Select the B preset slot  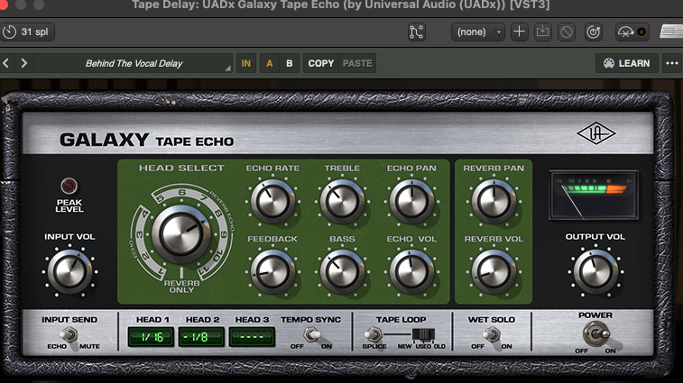tap(290, 63)
